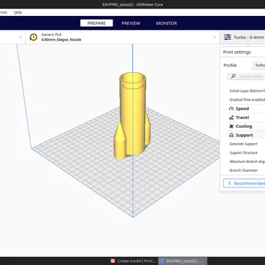
Task: Collapse the Support settings category
Action: coord(246,135)
